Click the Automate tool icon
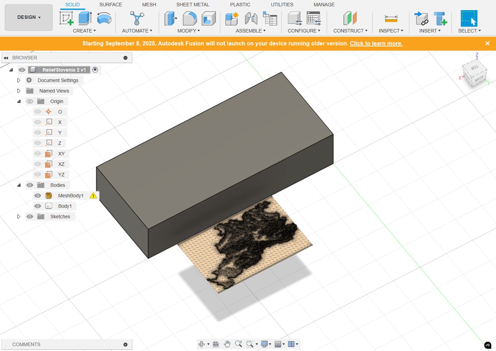 pos(137,18)
